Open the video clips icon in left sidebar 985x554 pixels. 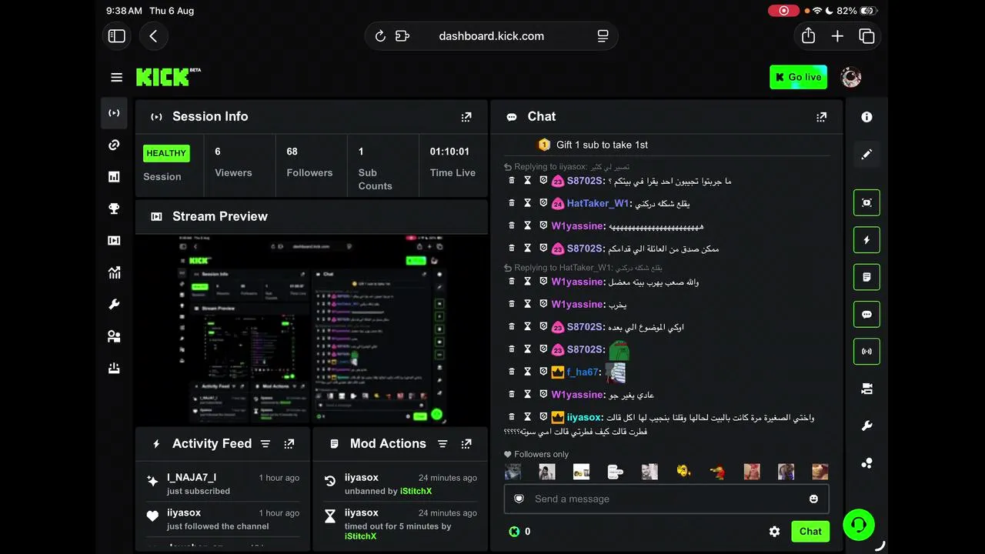(114, 241)
